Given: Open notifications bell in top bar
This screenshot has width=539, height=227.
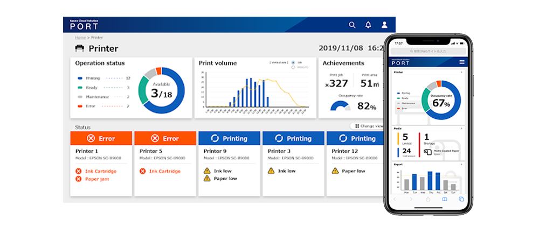Looking at the screenshot, I should (368, 25).
